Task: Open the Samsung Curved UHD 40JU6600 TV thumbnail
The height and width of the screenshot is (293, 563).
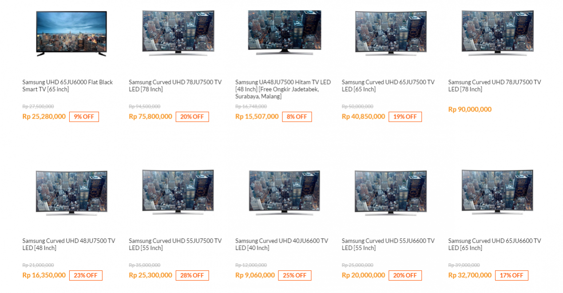Action: (284, 192)
